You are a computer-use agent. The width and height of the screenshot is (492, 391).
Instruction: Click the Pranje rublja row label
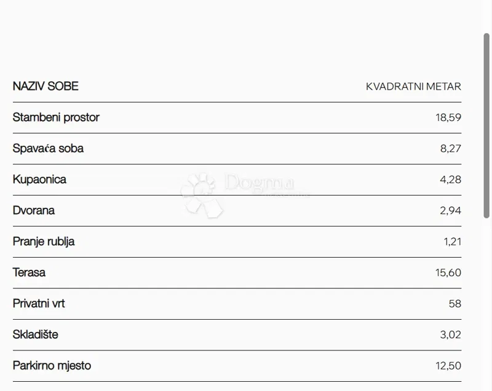point(44,242)
